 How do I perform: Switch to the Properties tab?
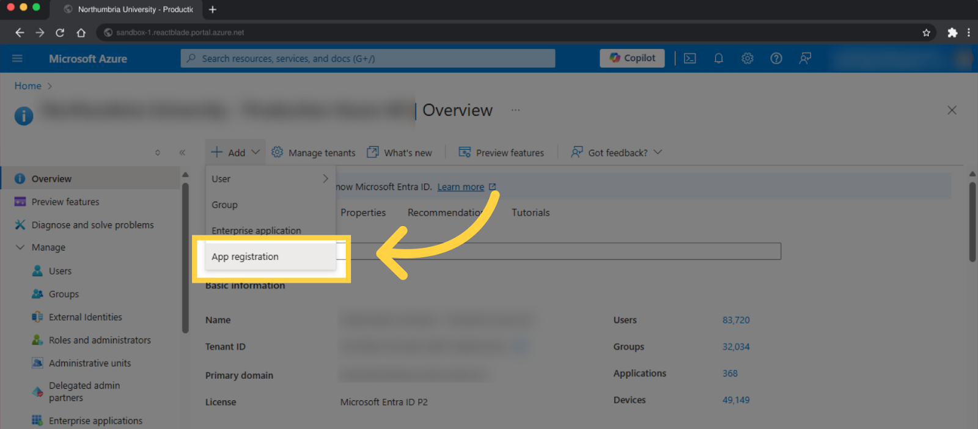(363, 213)
